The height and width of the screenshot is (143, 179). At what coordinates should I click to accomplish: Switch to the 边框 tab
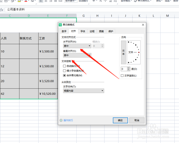click(92, 31)
